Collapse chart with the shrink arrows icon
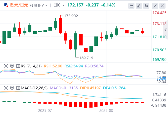 [155, 6]
